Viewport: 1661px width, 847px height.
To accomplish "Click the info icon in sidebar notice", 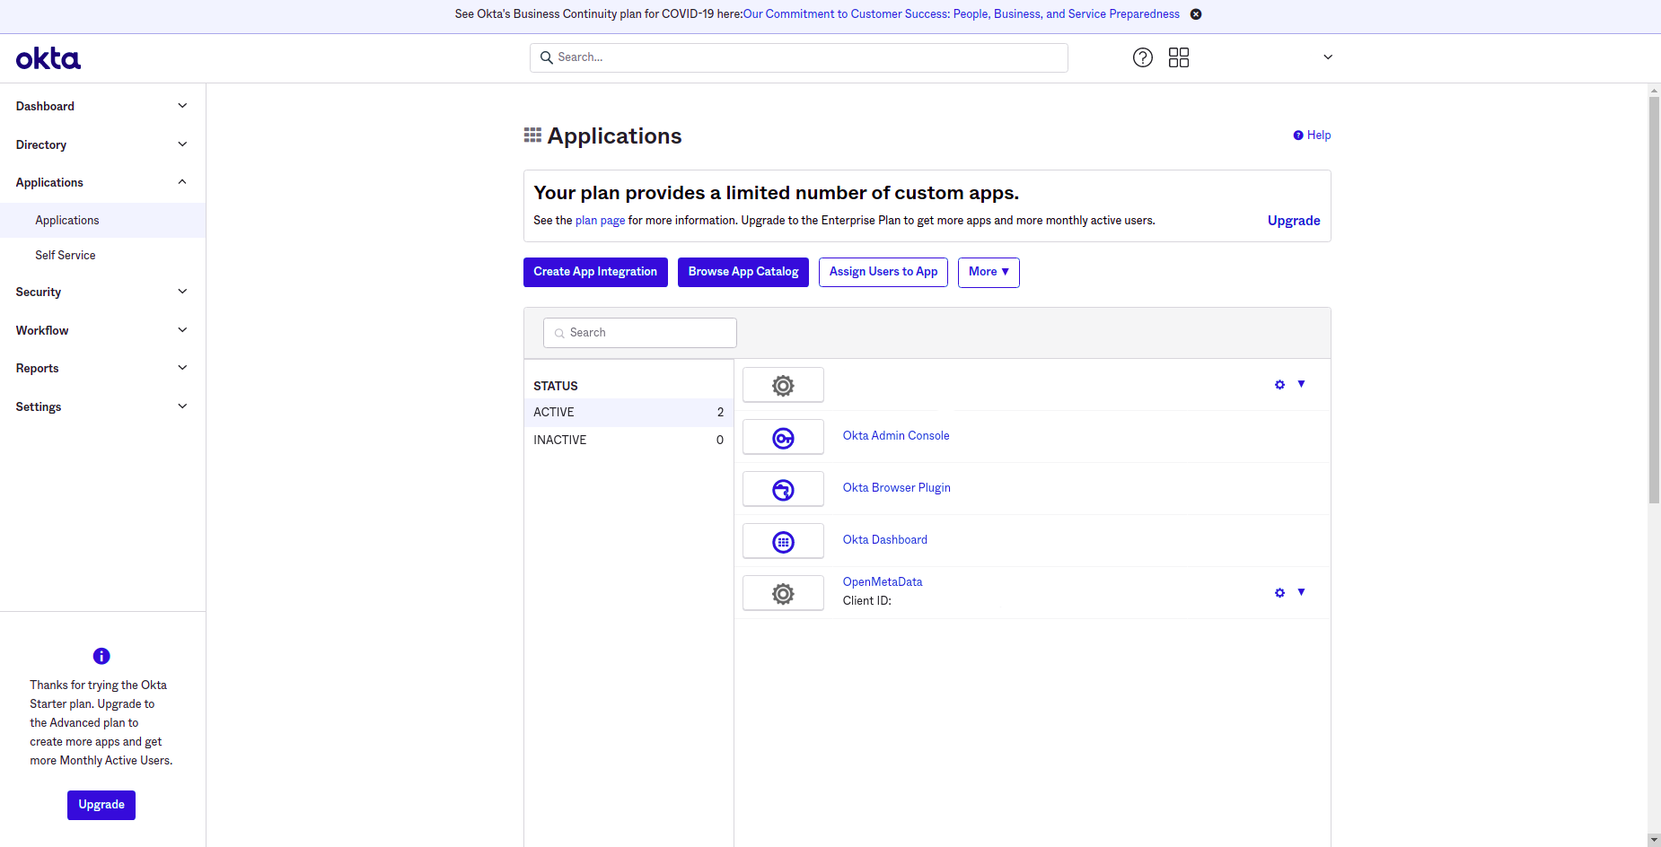I will [x=101, y=656].
